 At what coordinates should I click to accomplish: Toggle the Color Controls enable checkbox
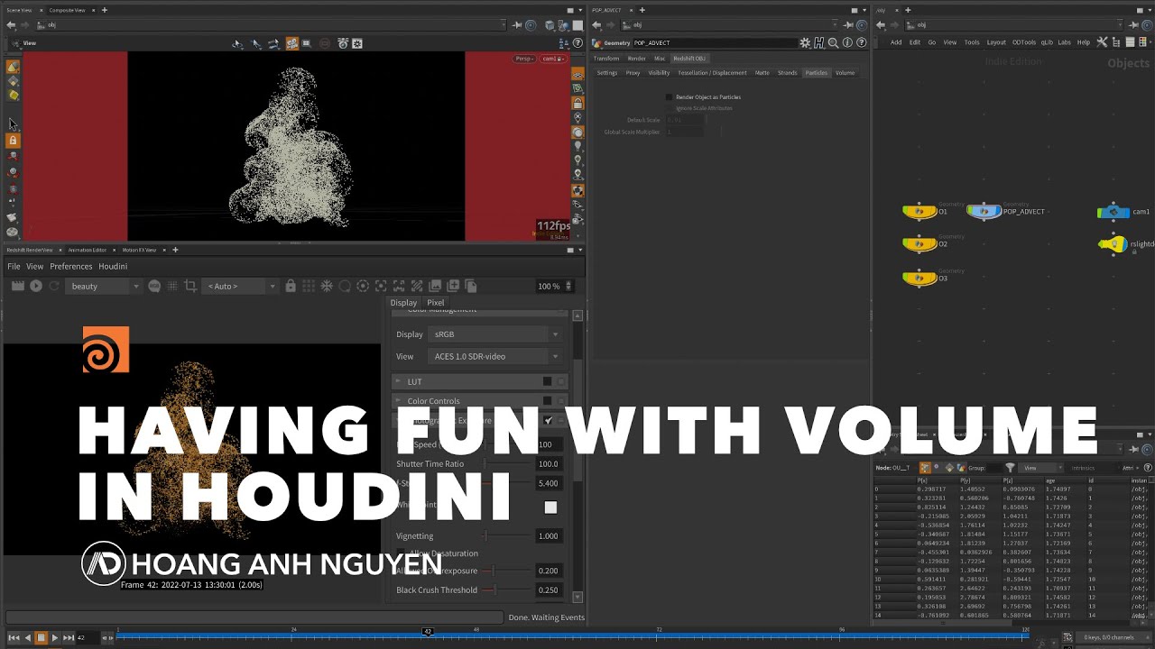(547, 401)
